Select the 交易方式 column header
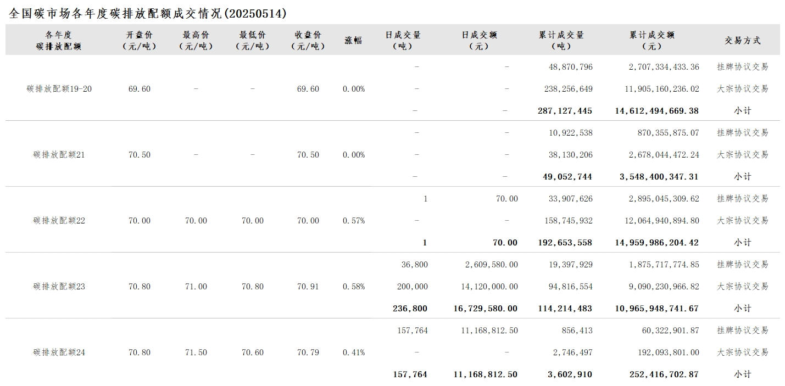The height and width of the screenshot is (386, 785). tap(742, 40)
